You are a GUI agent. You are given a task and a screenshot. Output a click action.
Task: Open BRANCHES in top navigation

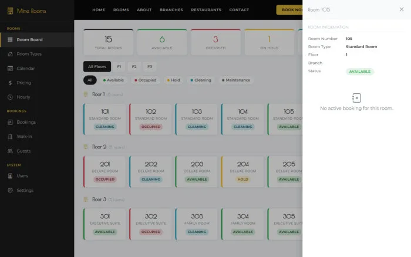[x=171, y=10]
